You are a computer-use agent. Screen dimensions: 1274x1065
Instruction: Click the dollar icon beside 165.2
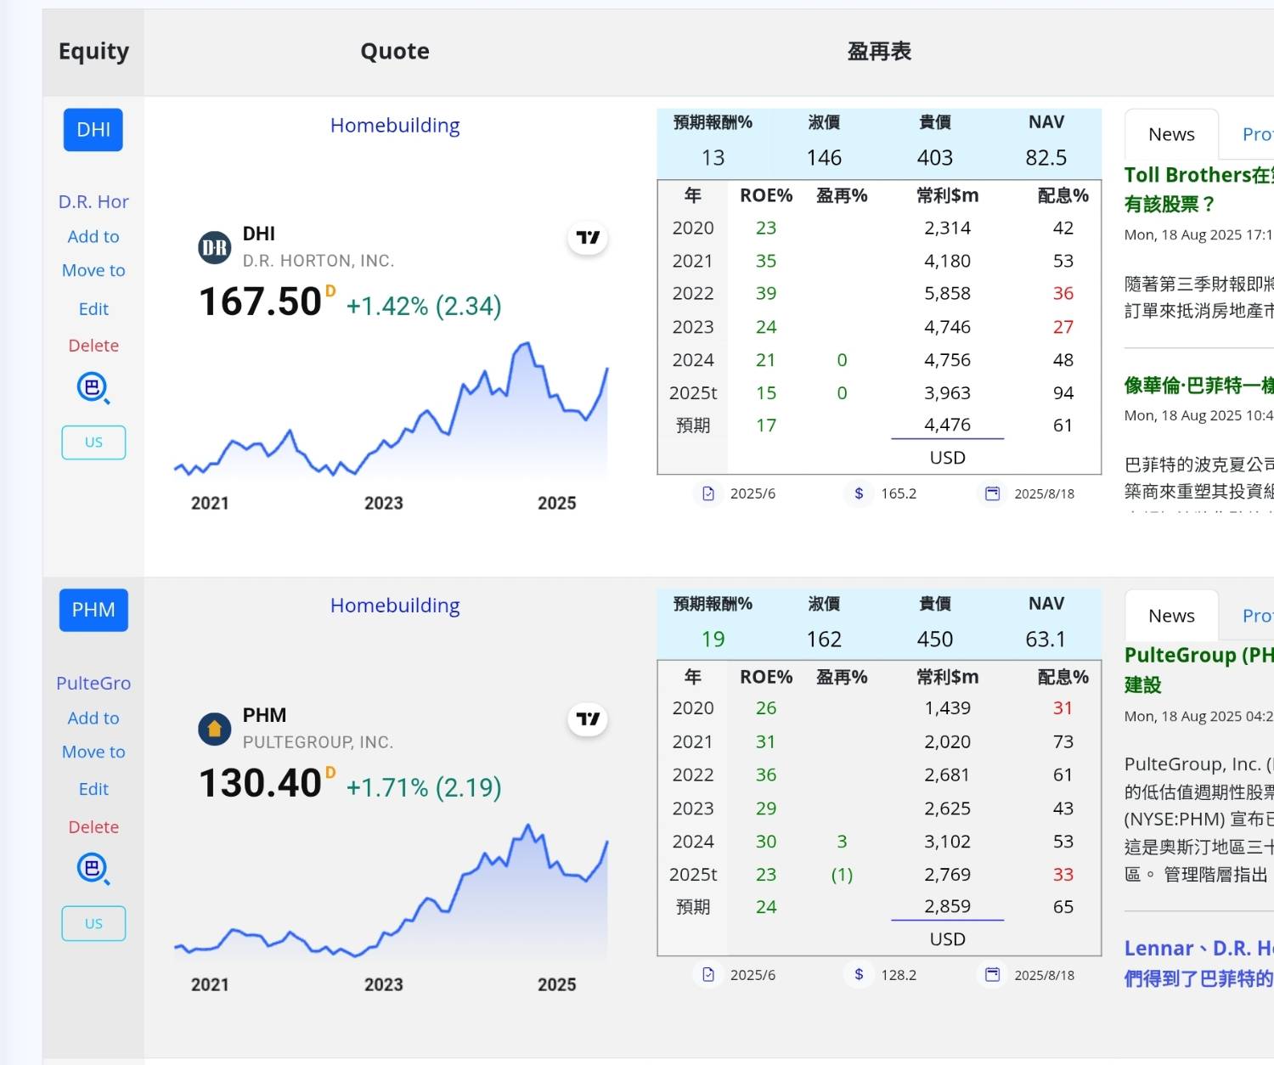[x=859, y=493]
